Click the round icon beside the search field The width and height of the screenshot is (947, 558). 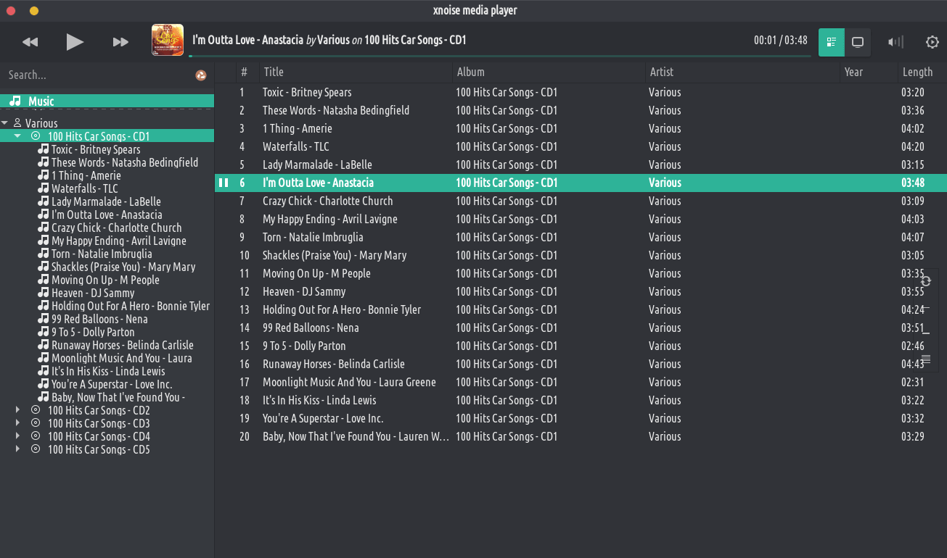click(x=201, y=75)
